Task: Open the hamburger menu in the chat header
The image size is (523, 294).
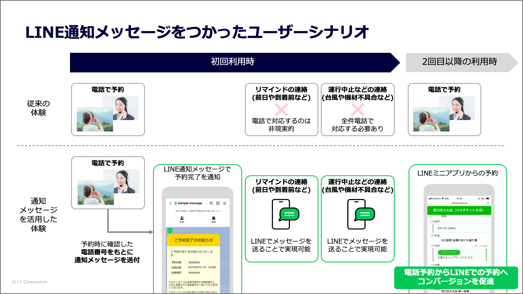Action: click(225, 203)
